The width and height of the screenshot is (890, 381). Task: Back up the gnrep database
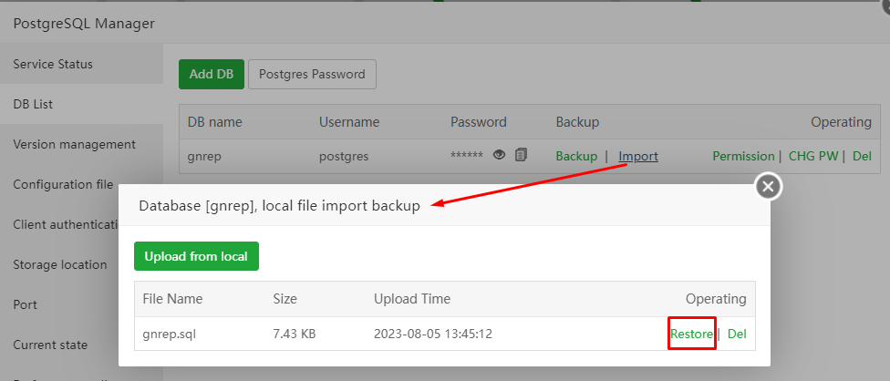[576, 156]
